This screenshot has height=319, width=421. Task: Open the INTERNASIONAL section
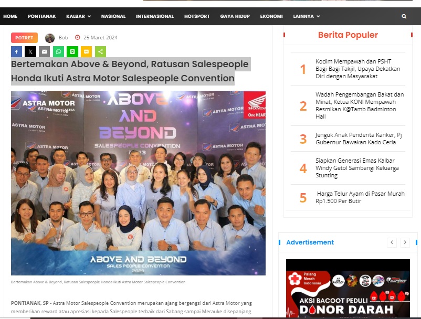point(155,16)
